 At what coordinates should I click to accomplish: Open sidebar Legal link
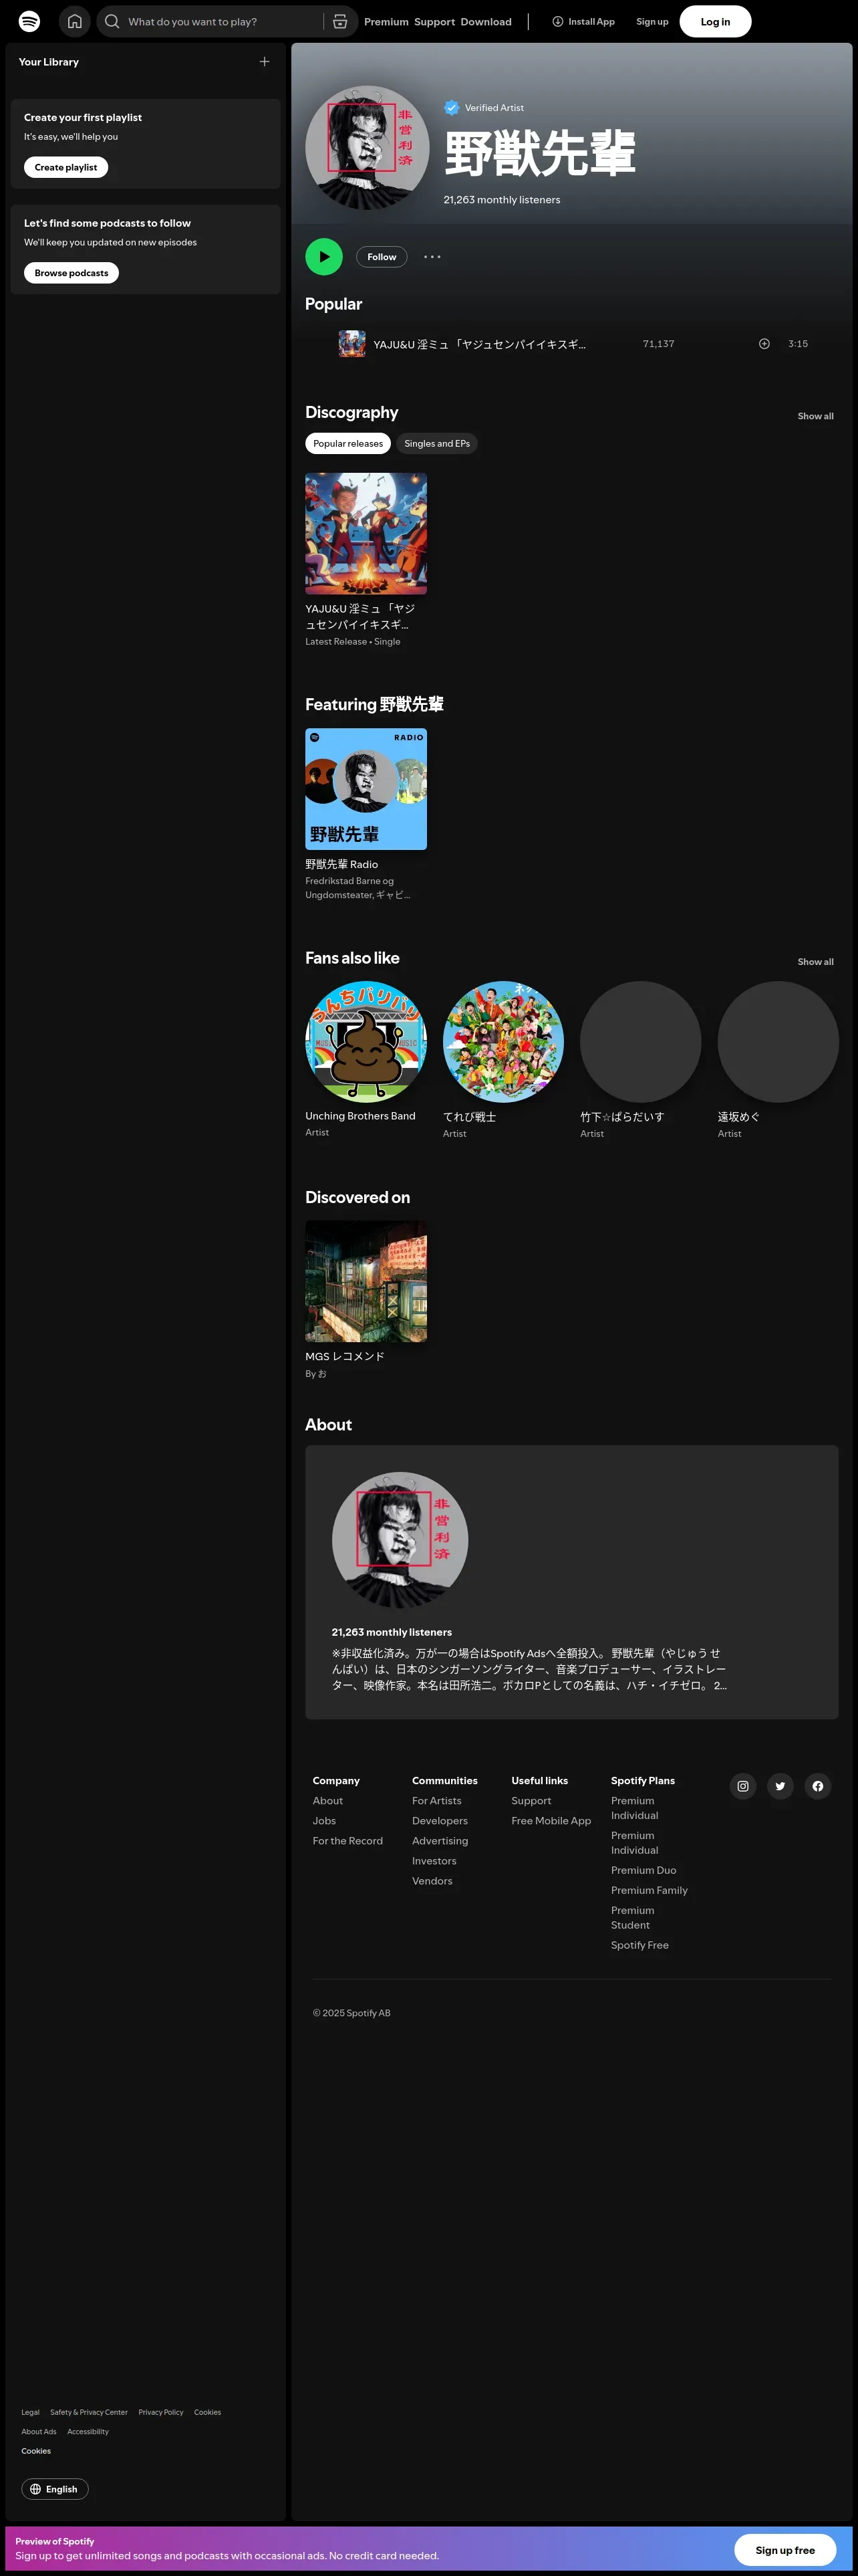(30, 2412)
